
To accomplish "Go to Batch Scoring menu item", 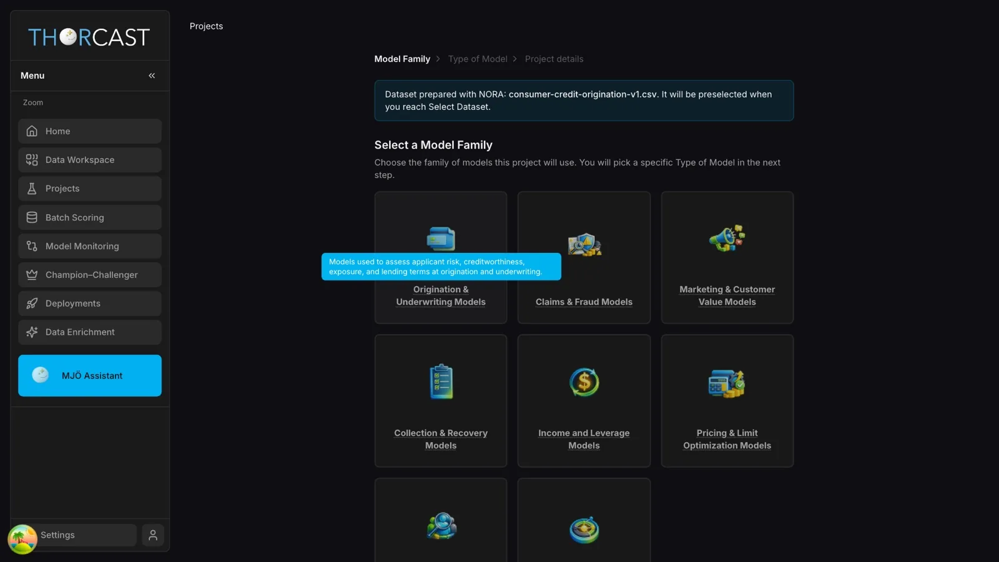I will (90, 217).
